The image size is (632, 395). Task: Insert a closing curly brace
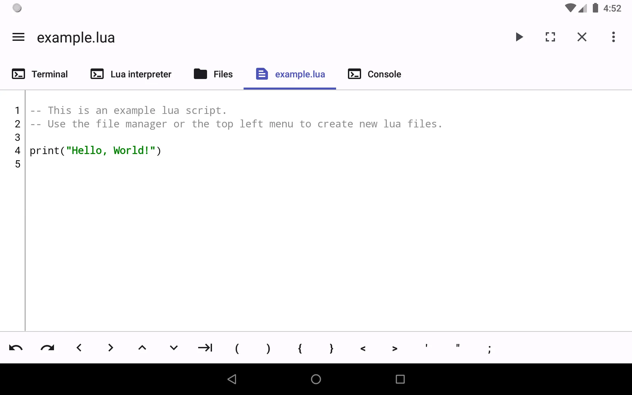coord(331,348)
